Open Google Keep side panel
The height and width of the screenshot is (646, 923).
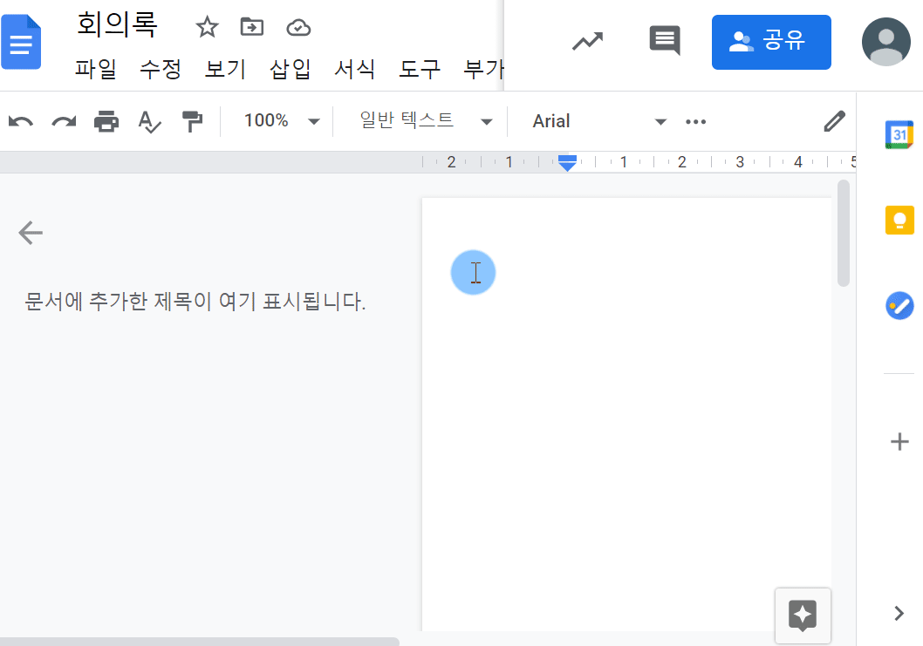click(x=899, y=220)
